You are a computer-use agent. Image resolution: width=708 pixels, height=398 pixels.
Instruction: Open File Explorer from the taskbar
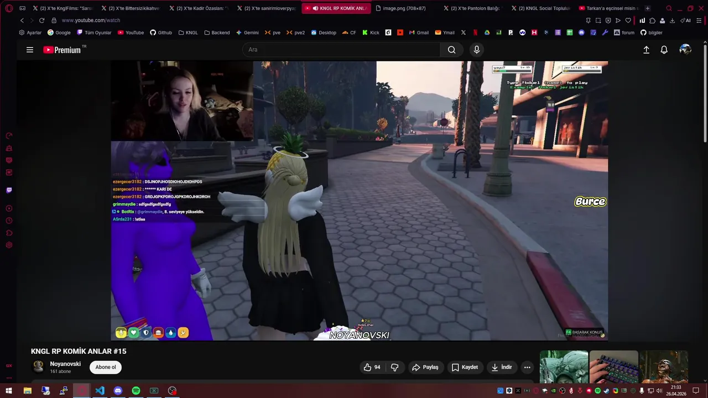click(x=27, y=391)
